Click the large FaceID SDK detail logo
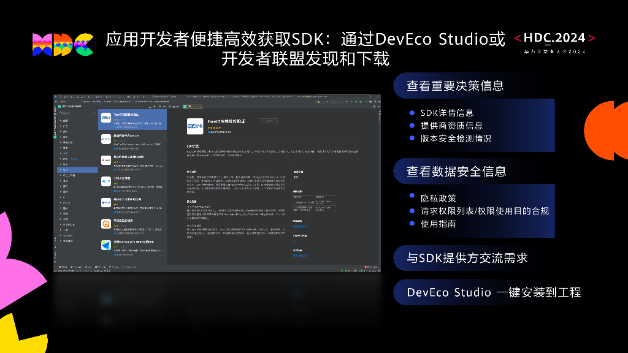 coord(196,126)
